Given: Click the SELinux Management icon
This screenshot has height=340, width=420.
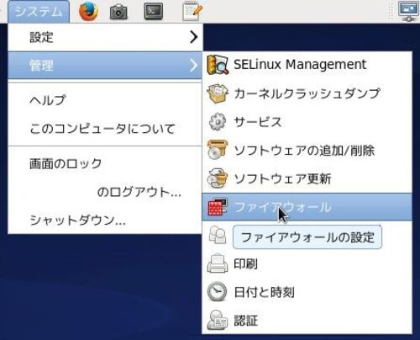Looking at the screenshot, I should coord(218,65).
